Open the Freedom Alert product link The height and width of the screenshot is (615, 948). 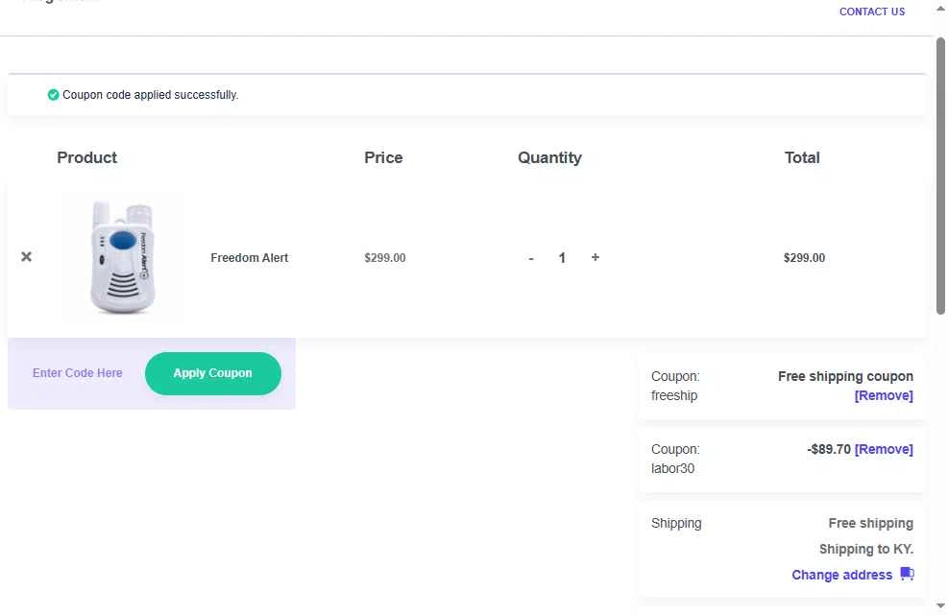pos(249,258)
